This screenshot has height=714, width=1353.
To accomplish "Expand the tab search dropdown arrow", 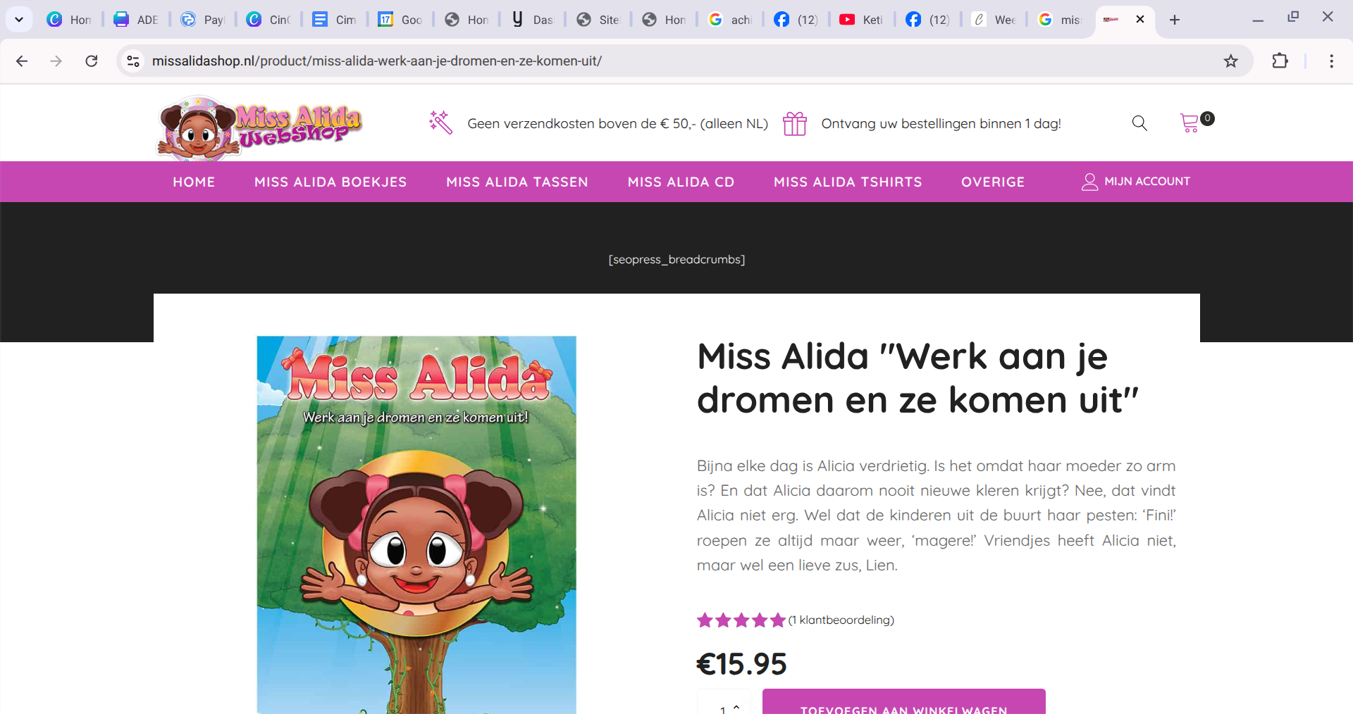I will click(x=19, y=20).
